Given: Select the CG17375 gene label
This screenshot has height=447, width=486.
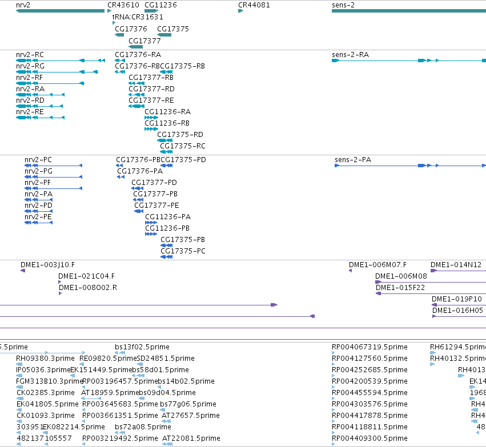Looking at the screenshot, I should (x=173, y=29).
